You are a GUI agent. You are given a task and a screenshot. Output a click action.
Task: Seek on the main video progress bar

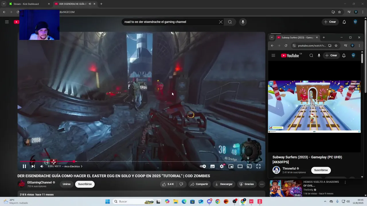pyautogui.click(x=141, y=162)
